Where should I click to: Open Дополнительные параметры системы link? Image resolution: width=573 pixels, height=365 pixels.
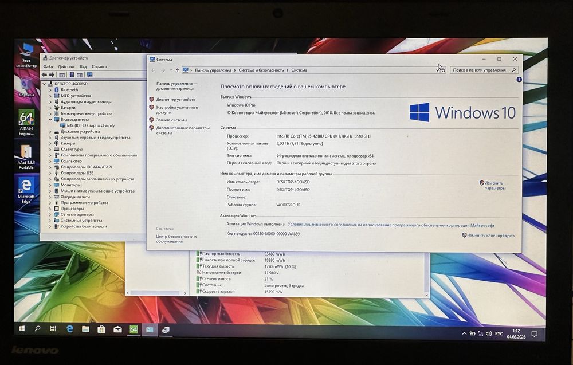coord(183,131)
